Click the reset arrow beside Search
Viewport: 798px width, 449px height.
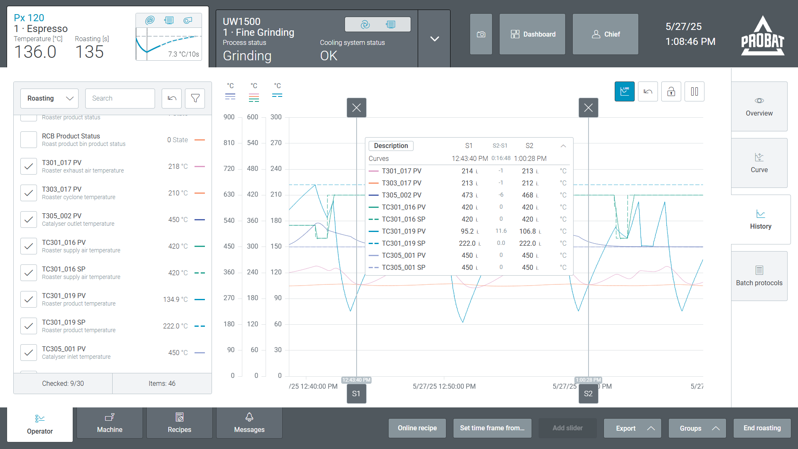pos(172,99)
